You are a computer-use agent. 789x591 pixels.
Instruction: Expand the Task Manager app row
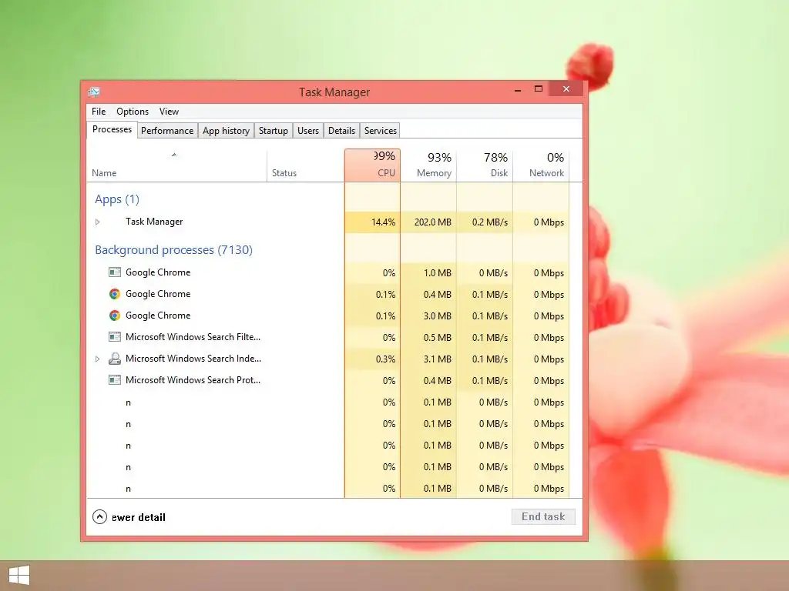[98, 222]
